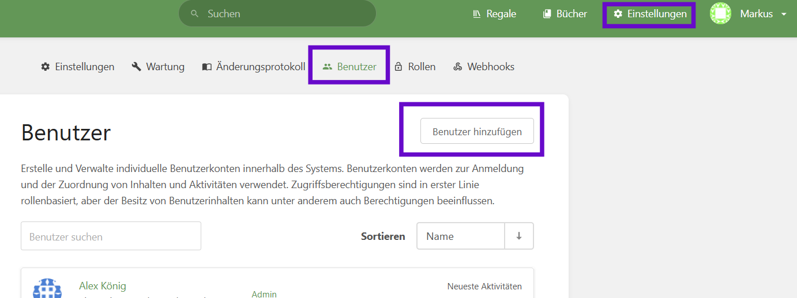This screenshot has height=298, width=797.
Task: Switch to the Änderungsprotokoll tab
Action: (x=253, y=67)
